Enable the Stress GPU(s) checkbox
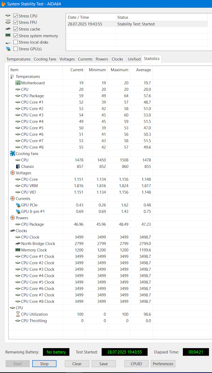 (16, 49)
